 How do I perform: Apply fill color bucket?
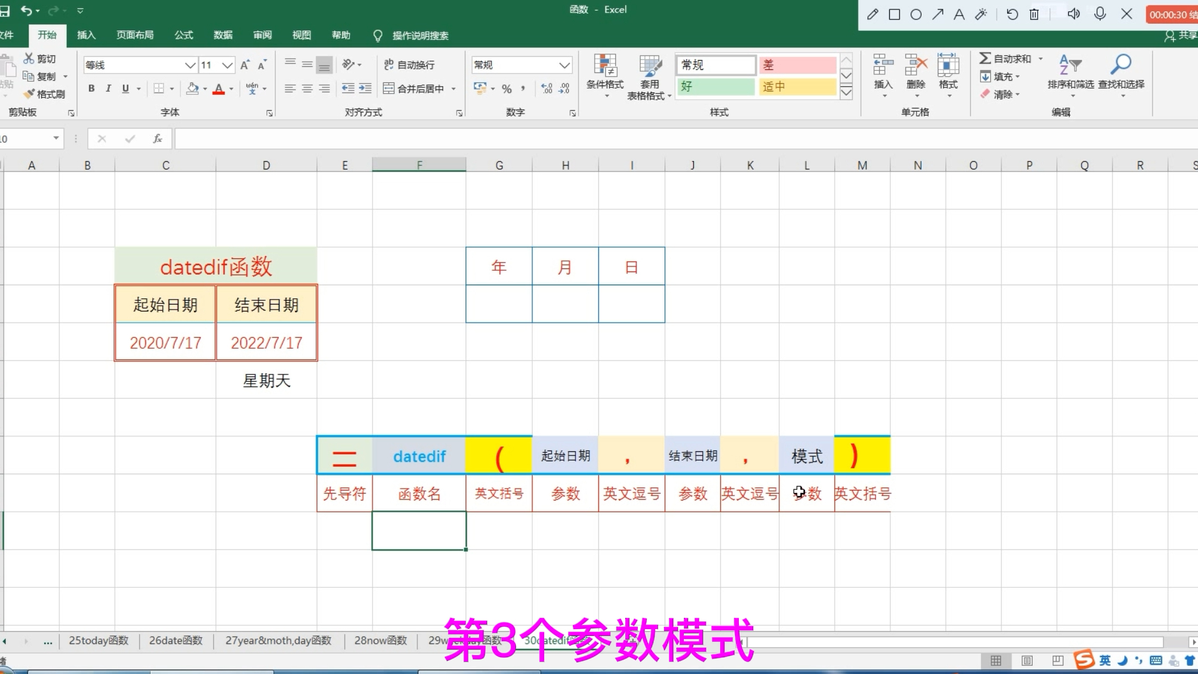click(193, 89)
